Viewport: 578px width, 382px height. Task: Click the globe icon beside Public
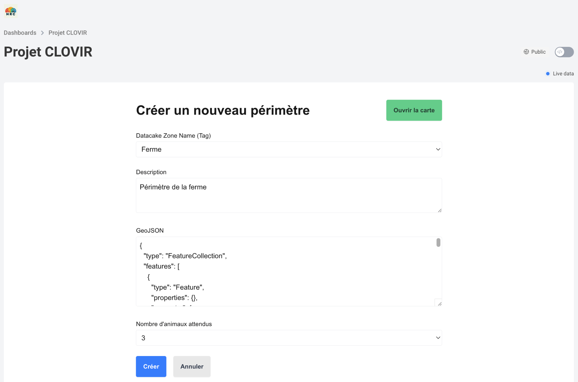526,52
